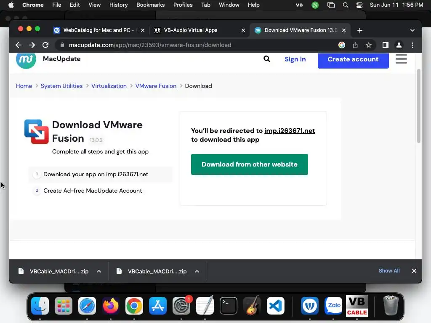Viewport: 431px width, 323px height.
Task: Open GarageBand from the Dock
Action: click(252, 306)
